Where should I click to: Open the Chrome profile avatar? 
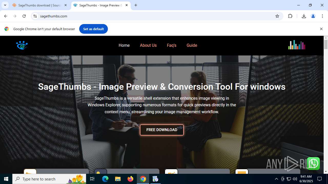313,16
